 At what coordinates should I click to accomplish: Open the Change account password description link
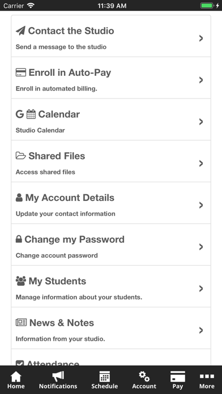(57, 255)
